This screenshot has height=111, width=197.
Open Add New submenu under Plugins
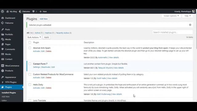tap(6, 97)
